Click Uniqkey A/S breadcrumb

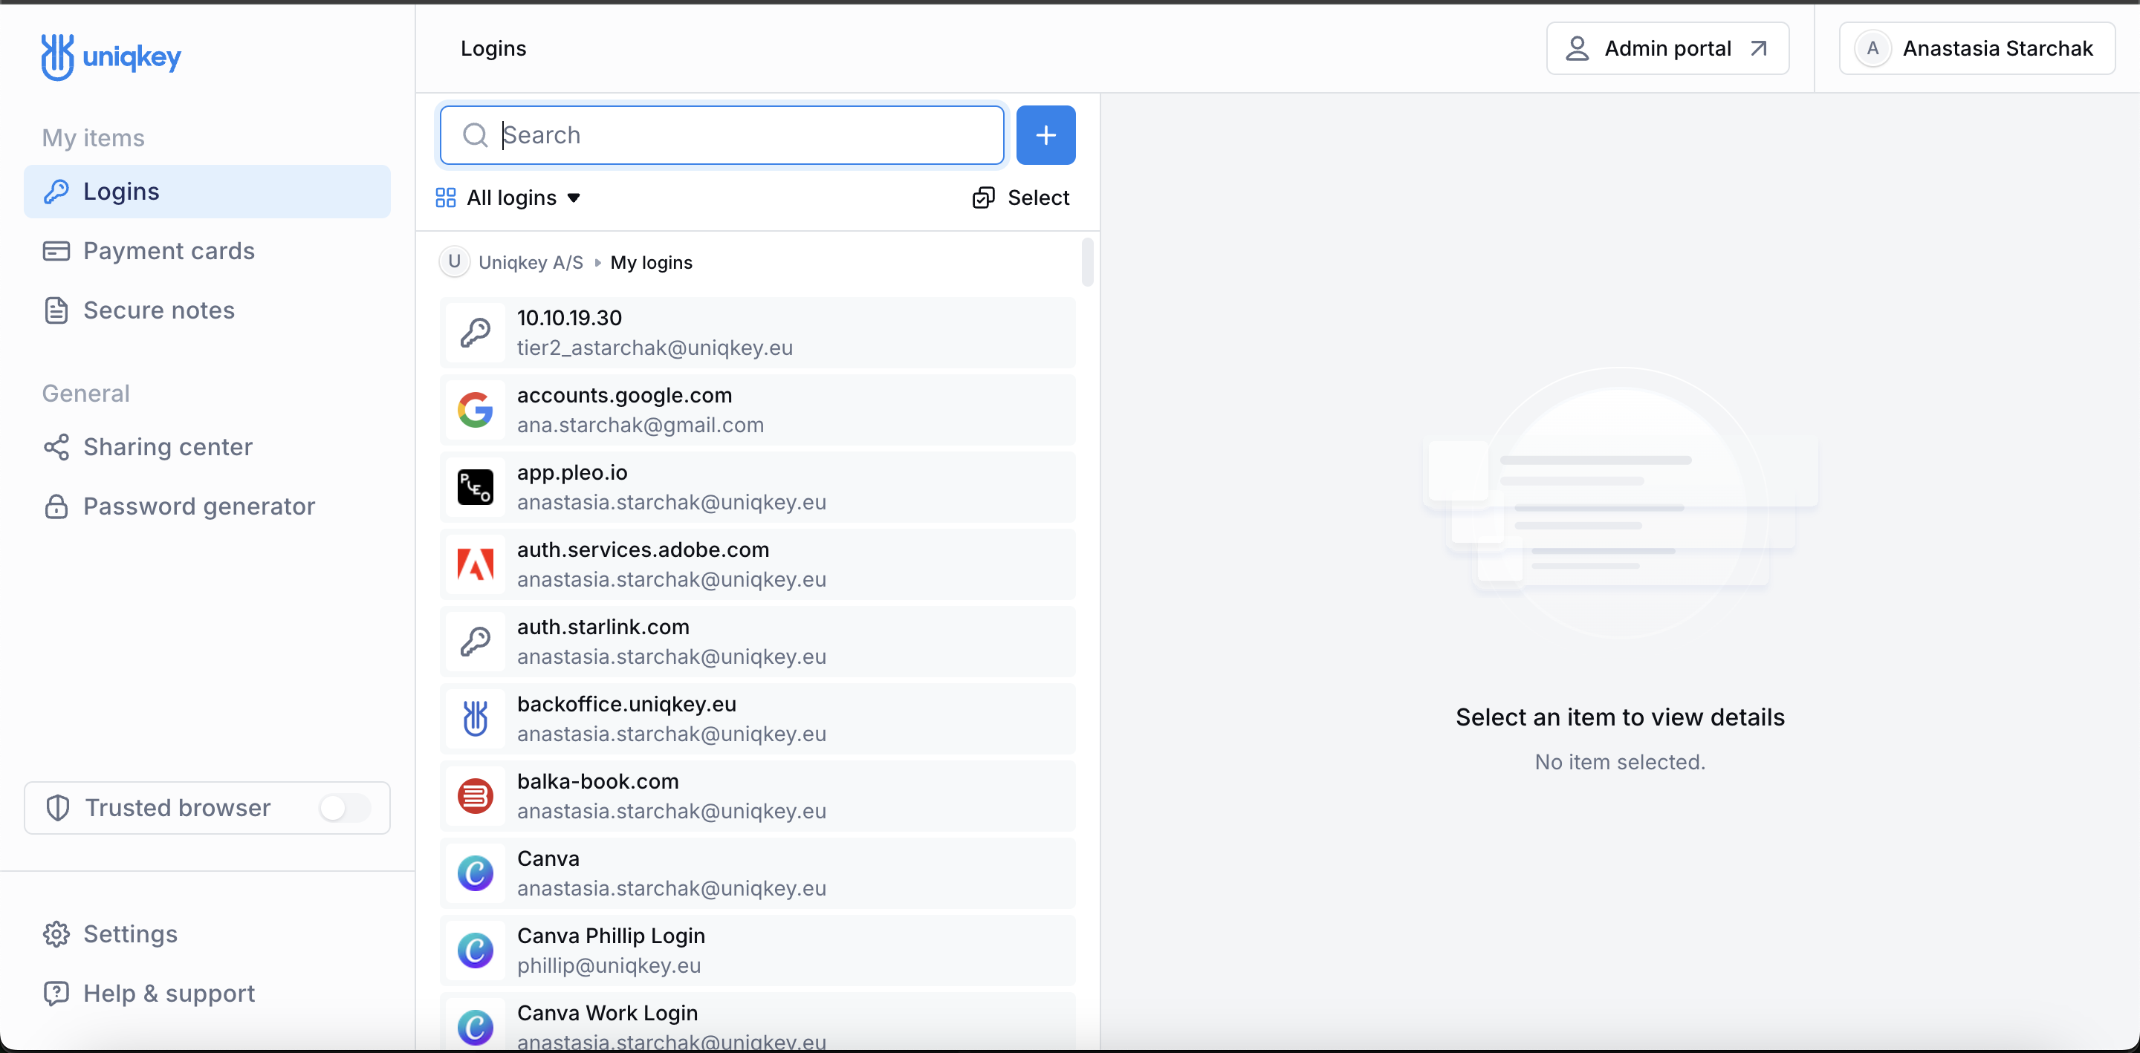pyautogui.click(x=531, y=262)
